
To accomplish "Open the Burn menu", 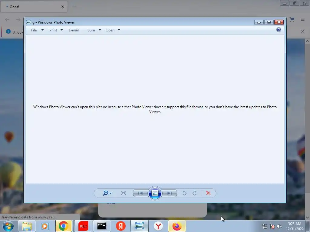I will 91,30.
